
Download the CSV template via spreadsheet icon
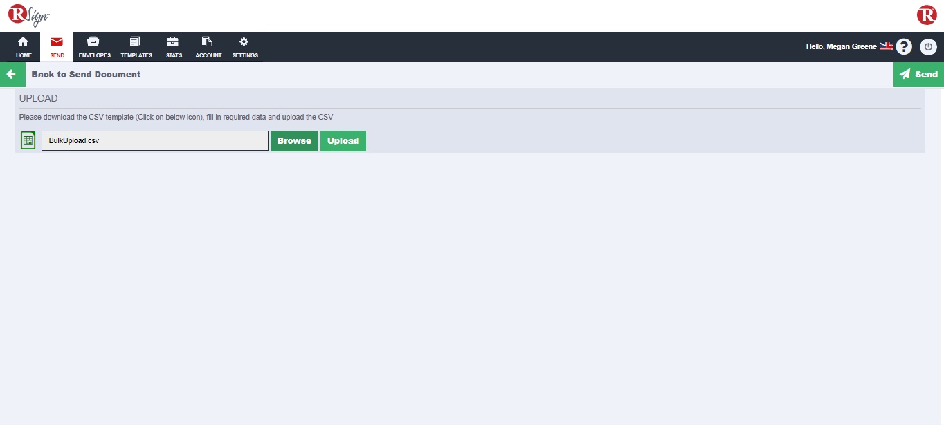coord(28,140)
